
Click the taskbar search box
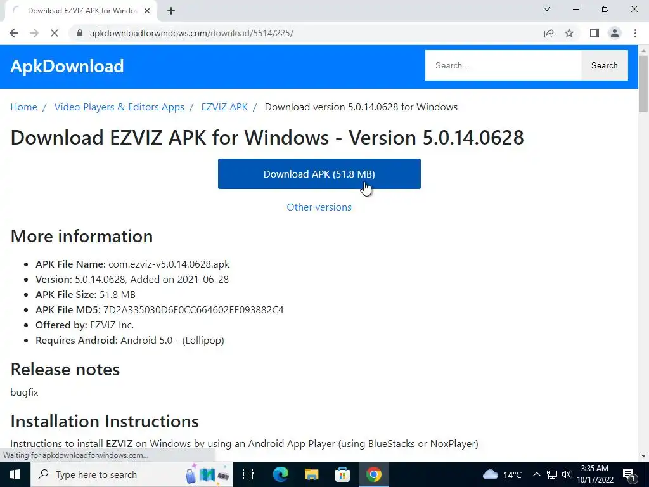tap(132, 474)
